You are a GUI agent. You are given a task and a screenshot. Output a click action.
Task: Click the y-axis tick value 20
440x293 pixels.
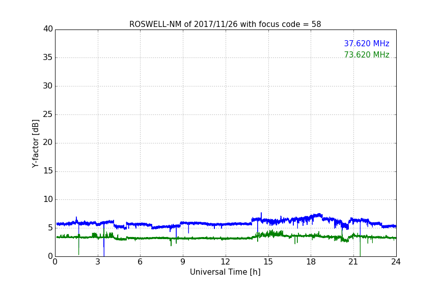(48, 142)
